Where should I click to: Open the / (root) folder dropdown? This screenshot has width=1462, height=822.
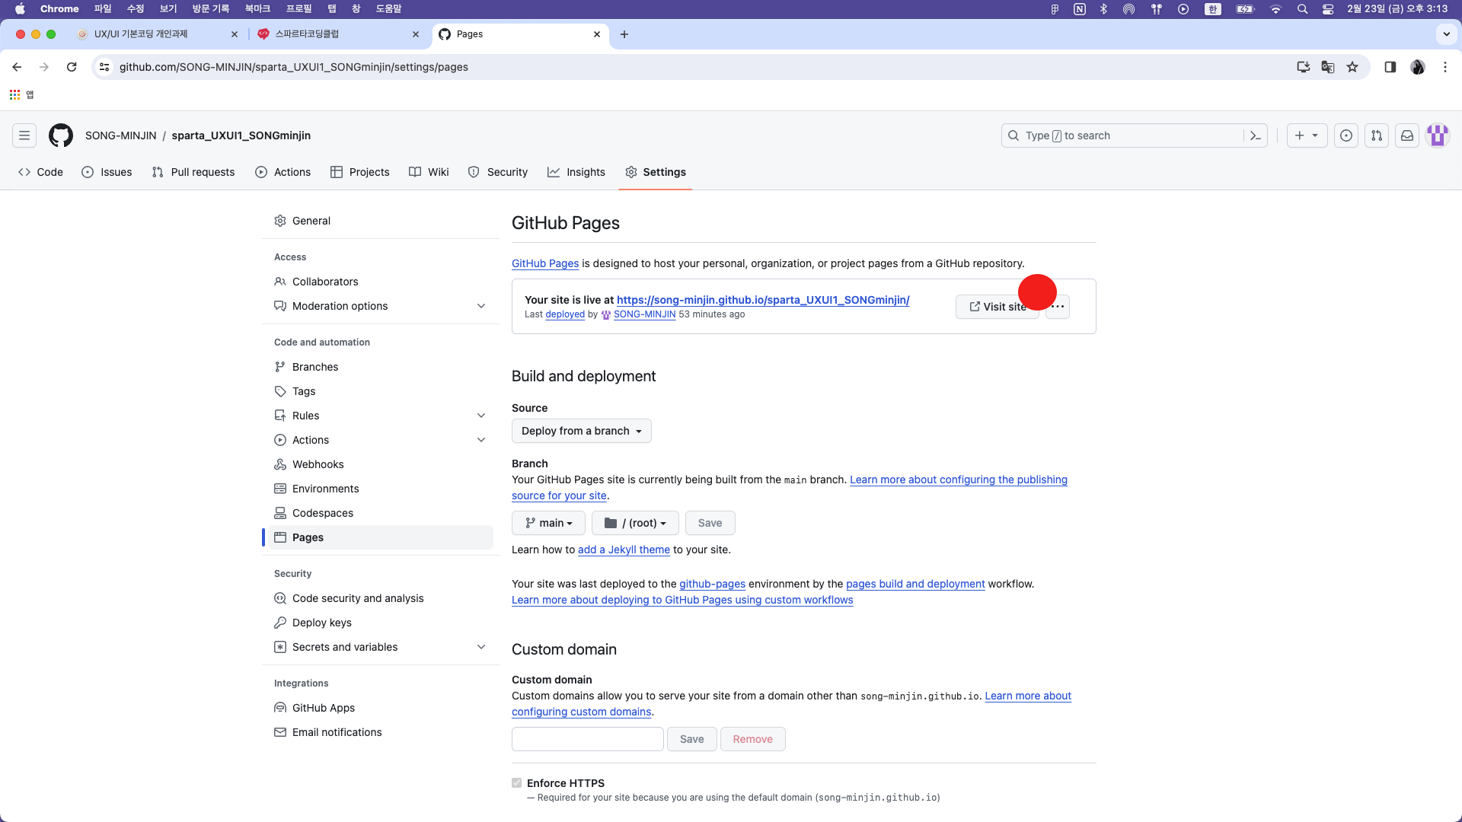click(x=635, y=523)
